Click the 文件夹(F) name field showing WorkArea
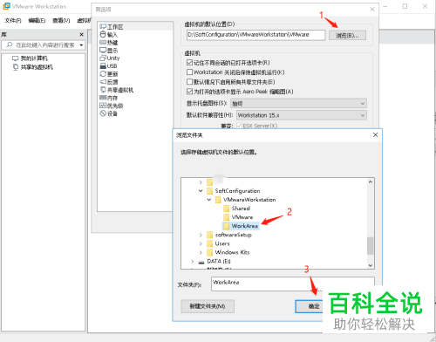The image size is (436, 342). click(x=293, y=284)
